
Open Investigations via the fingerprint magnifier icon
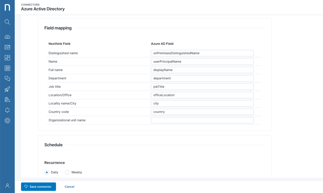[x=7, y=100]
